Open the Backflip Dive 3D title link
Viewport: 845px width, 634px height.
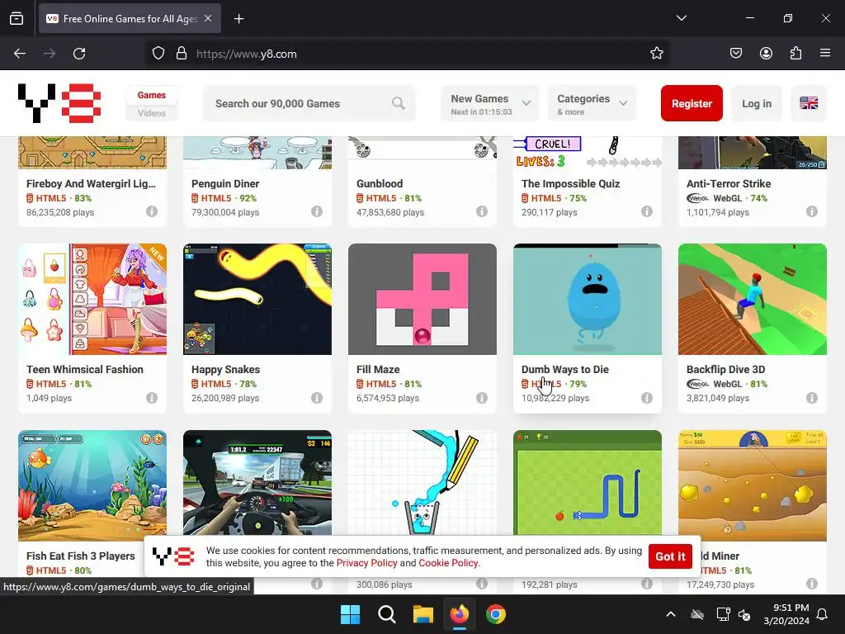tap(725, 369)
